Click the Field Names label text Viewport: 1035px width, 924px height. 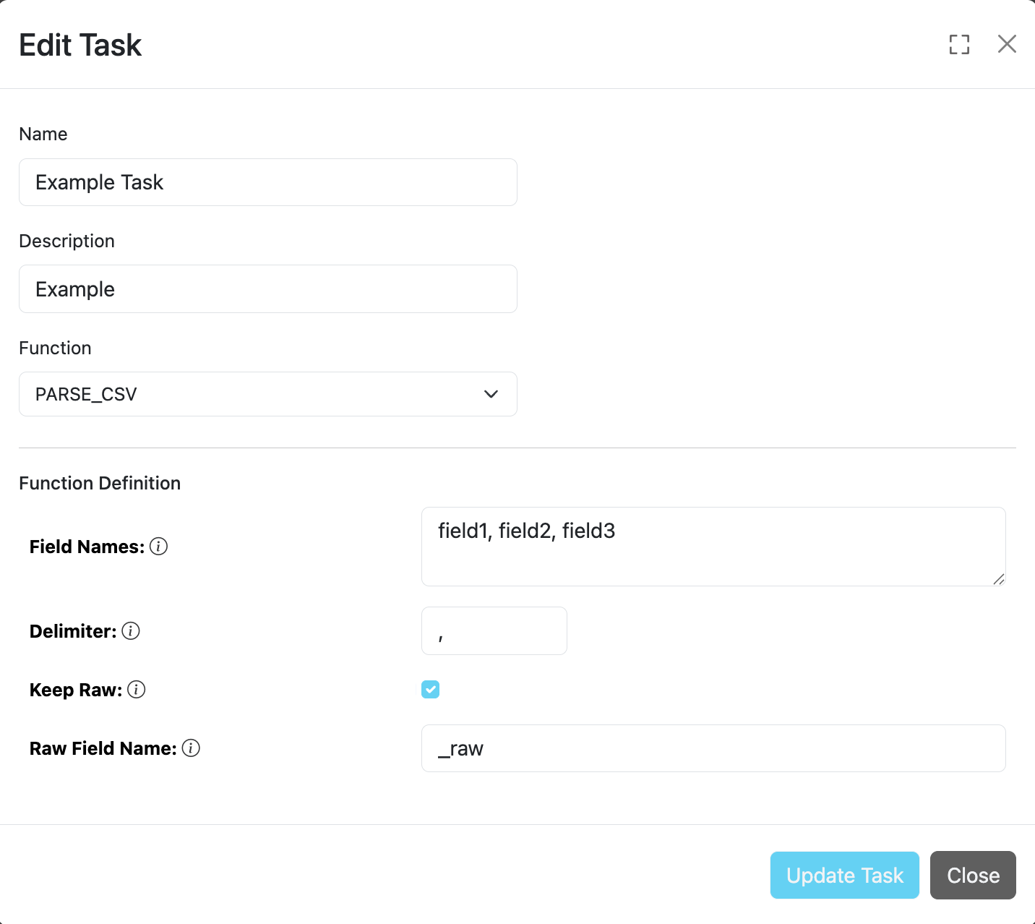pyautogui.click(x=87, y=547)
